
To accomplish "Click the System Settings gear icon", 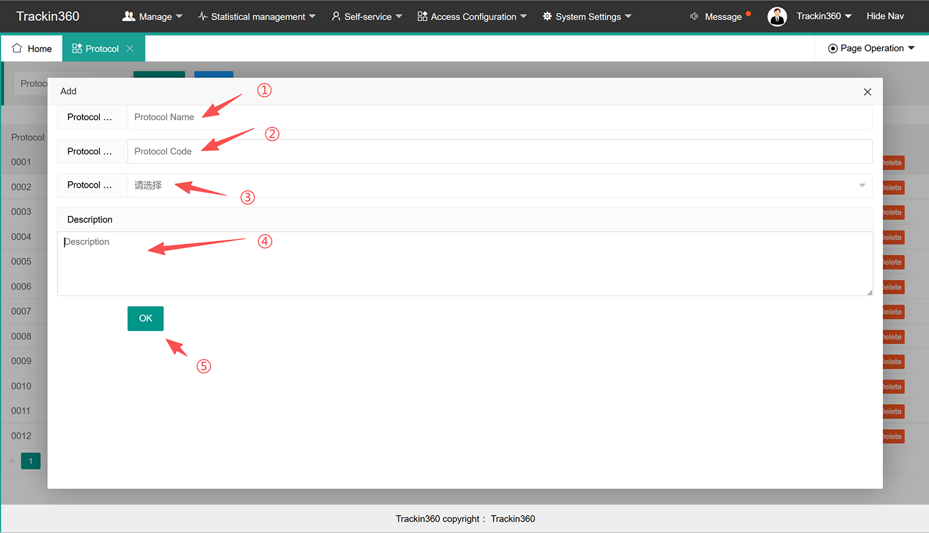I will (547, 16).
